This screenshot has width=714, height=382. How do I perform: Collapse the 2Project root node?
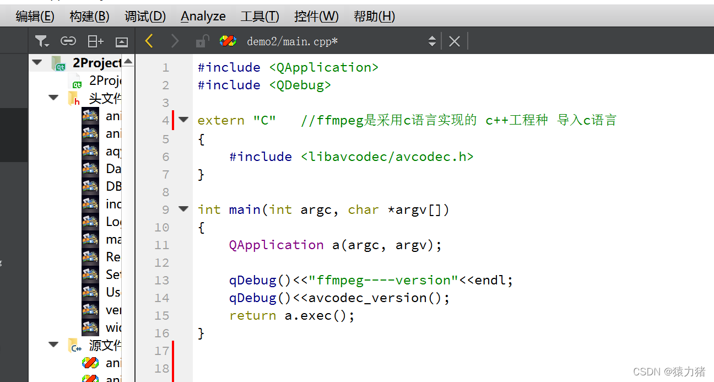[37, 62]
